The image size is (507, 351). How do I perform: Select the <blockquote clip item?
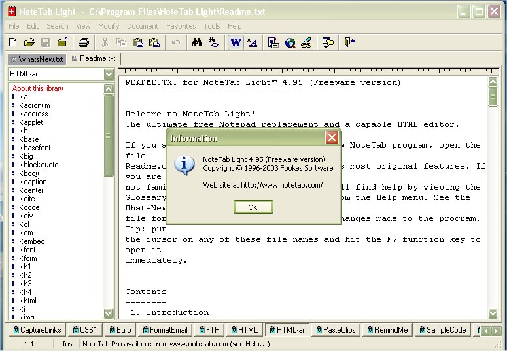point(39,165)
